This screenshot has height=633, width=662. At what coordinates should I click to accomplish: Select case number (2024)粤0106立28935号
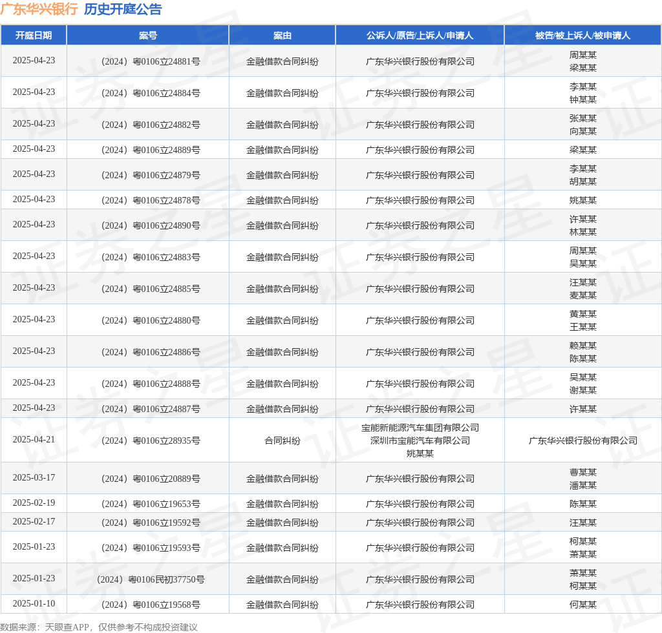point(147,441)
